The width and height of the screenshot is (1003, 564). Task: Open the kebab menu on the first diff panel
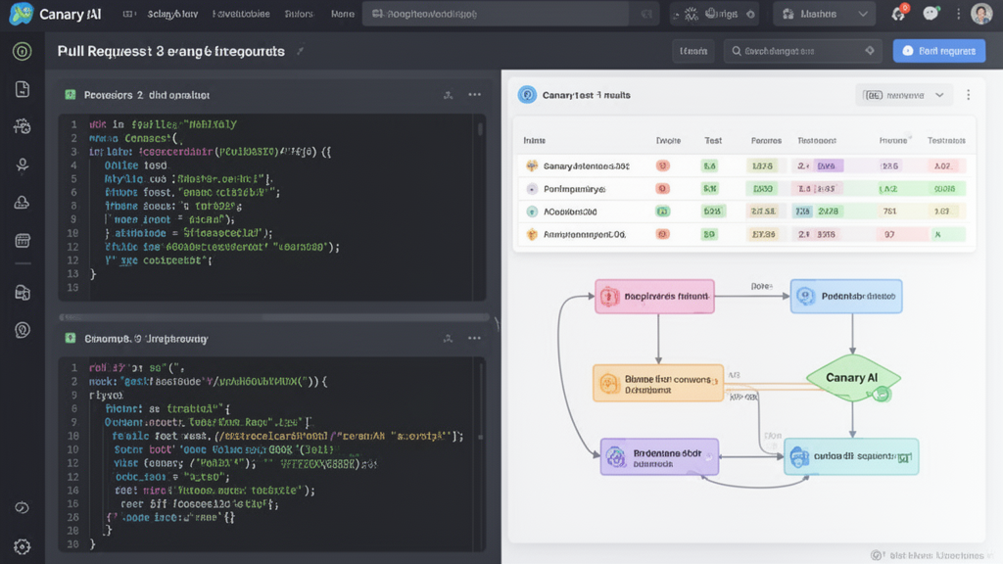[x=476, y=94]
